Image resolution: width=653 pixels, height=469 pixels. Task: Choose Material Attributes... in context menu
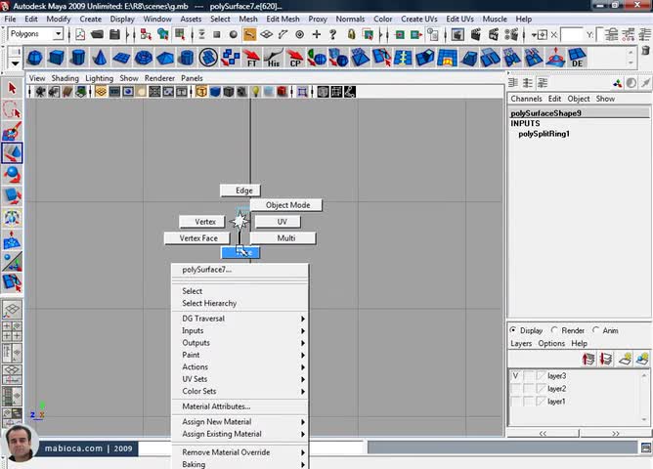point(216,406)
